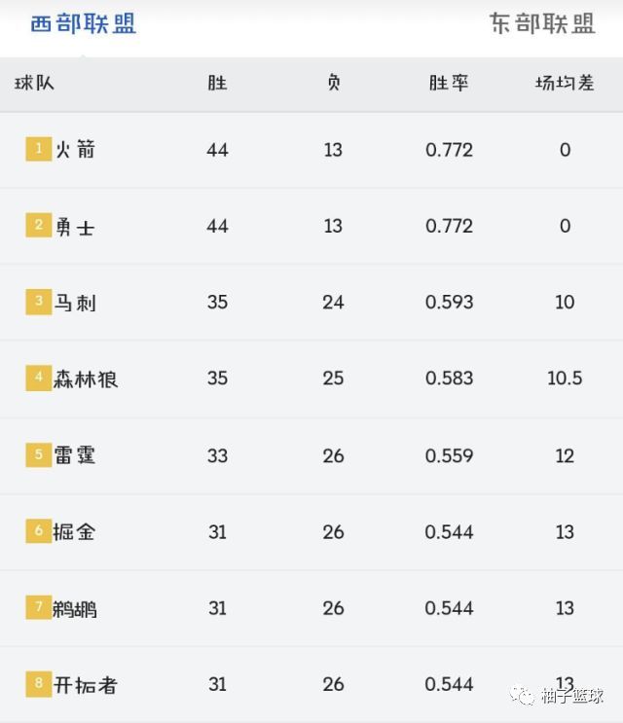Click the rank 6 yellow badge
Image resolution: width=623 pixels, height=723 pixels.
tap(39, 530)
